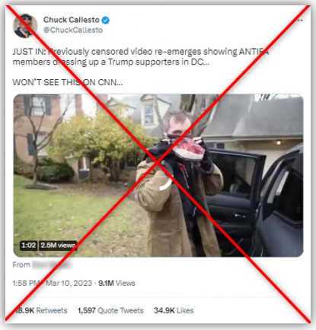316x330 pixels.
Task: Open the Chuck Callesto display name
Action: pos(72,20)
